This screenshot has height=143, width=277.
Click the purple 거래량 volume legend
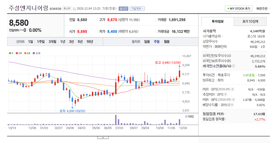(190, 117)
